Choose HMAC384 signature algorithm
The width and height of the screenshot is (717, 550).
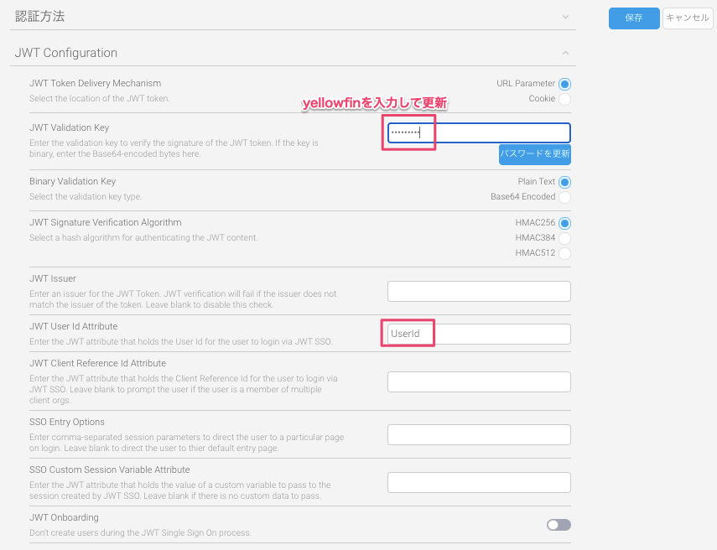[x=564, y=238]
